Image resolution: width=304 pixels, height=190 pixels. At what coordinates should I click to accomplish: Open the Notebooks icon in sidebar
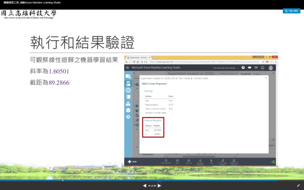(128, 97)
